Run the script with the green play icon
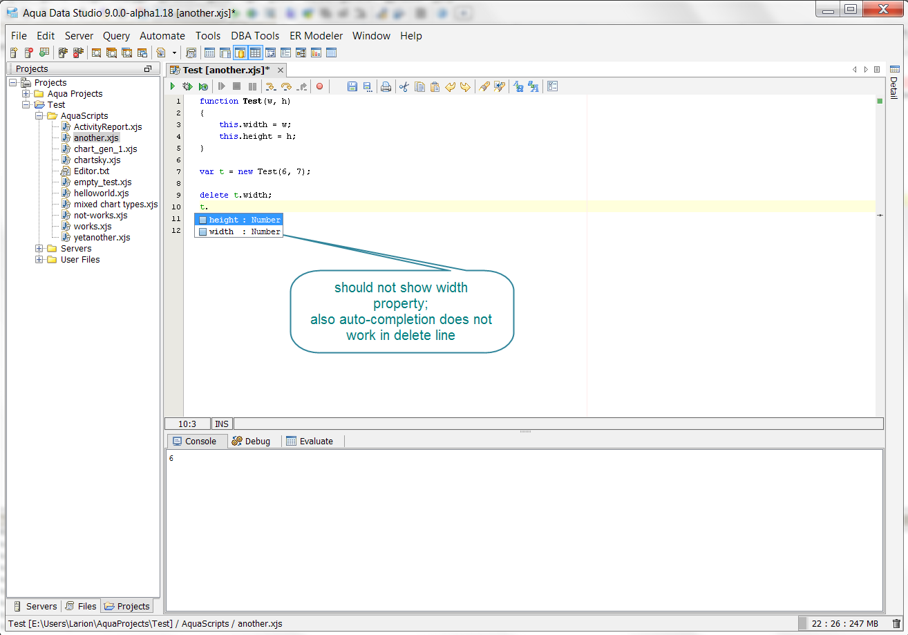This screenshot has width=908, height=635. (x=173, y=86)
